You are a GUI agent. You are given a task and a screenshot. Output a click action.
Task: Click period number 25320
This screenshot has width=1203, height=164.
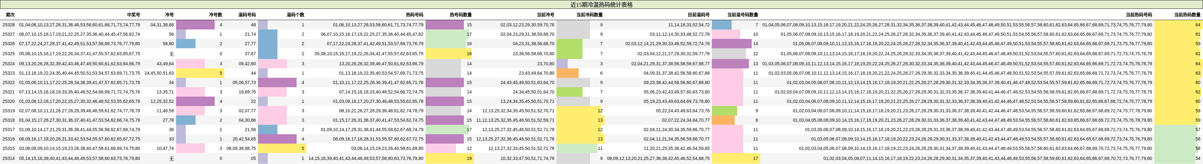pyautogui.click(x=8, y=101)
